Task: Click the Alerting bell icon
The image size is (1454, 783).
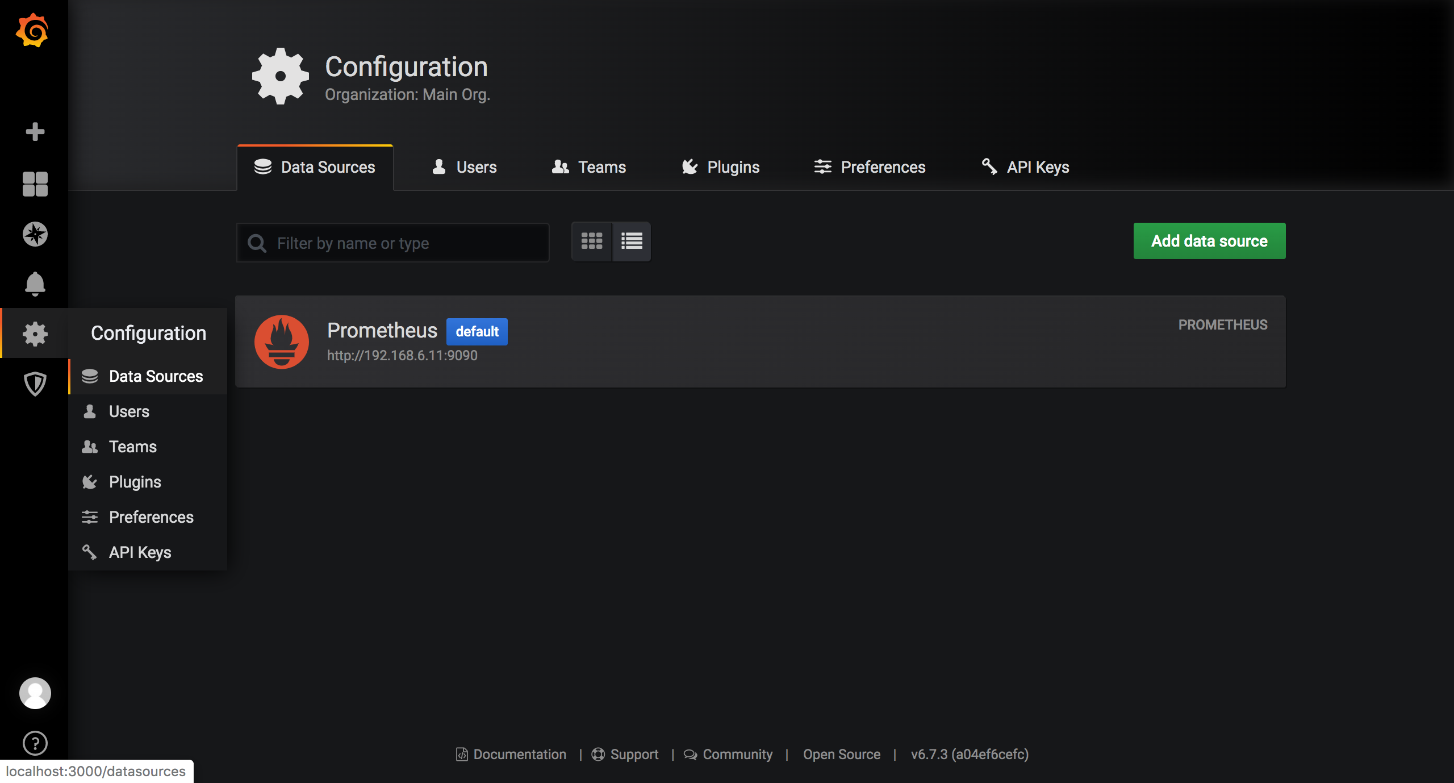Action: click(x=34, y=284)
